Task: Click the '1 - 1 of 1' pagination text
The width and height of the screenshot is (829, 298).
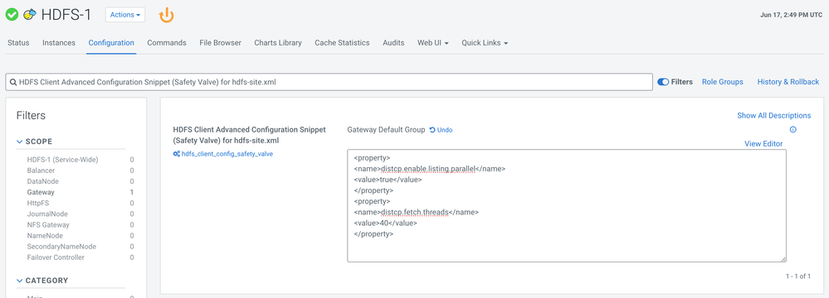Action: (x=798, y=276)
